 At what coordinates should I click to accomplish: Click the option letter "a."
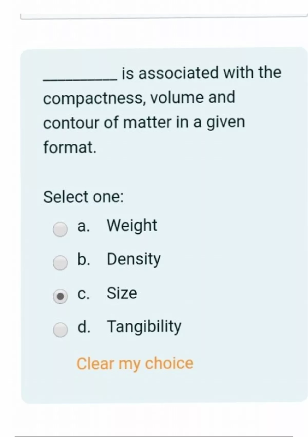[x=84, y=226]
